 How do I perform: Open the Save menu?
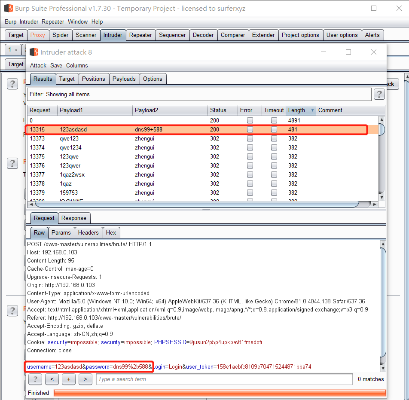click(56, 65)
